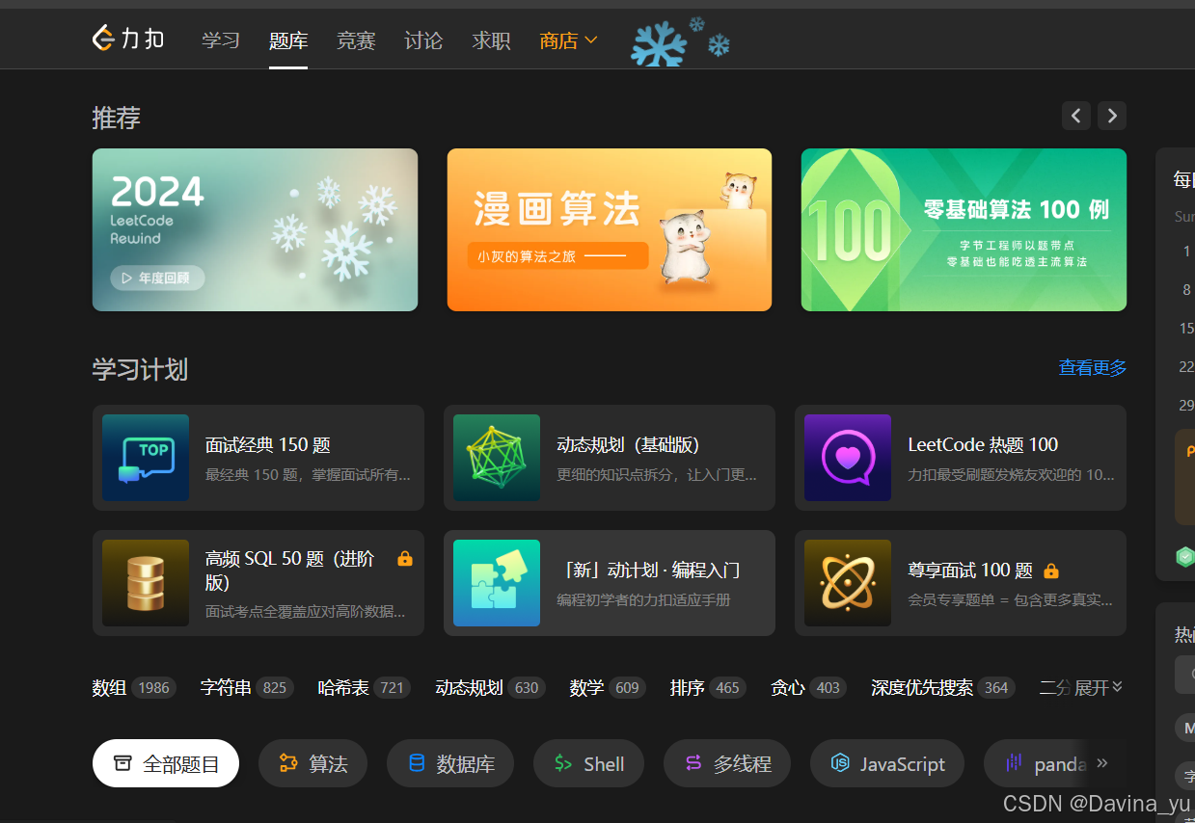
Task: Expand the 商店 dropdown menu
Action: [x=569, y=40]
